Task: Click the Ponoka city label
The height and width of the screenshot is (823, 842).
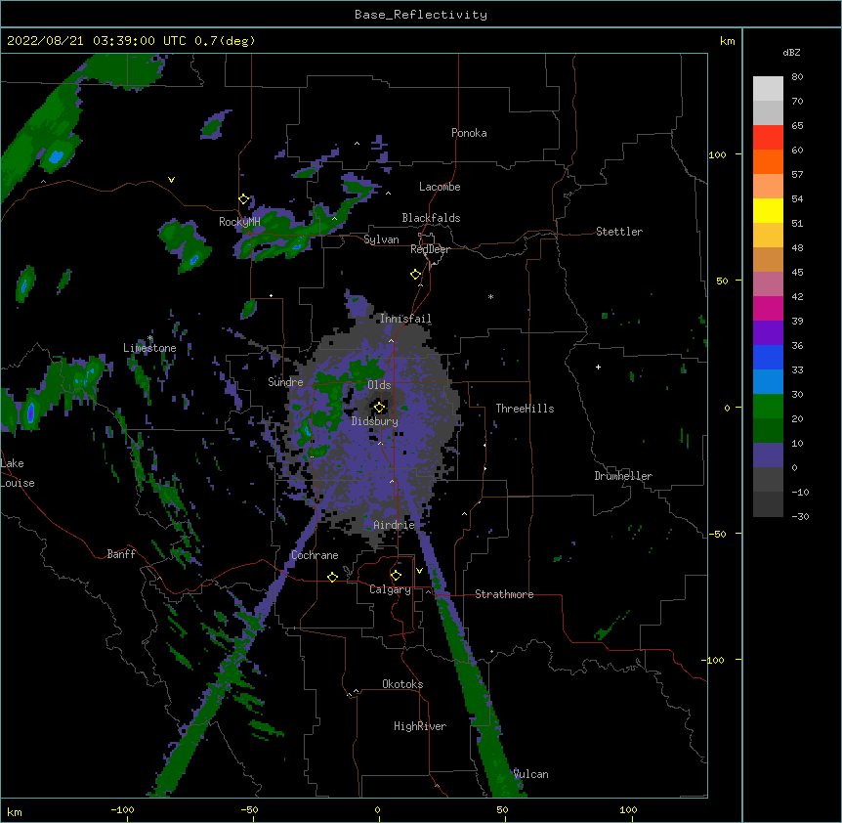Action: pyautogui.click(x=469, y=133)
